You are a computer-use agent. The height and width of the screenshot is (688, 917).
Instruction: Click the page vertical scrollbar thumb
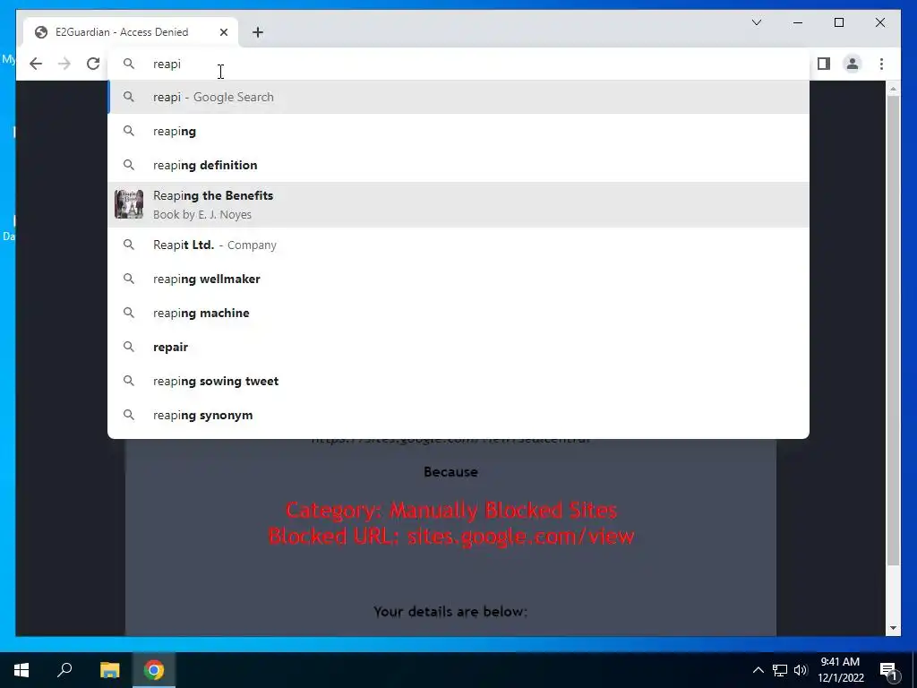pos(893,331)
